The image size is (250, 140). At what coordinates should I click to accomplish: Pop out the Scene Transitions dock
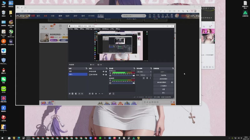tap(151, 68)
